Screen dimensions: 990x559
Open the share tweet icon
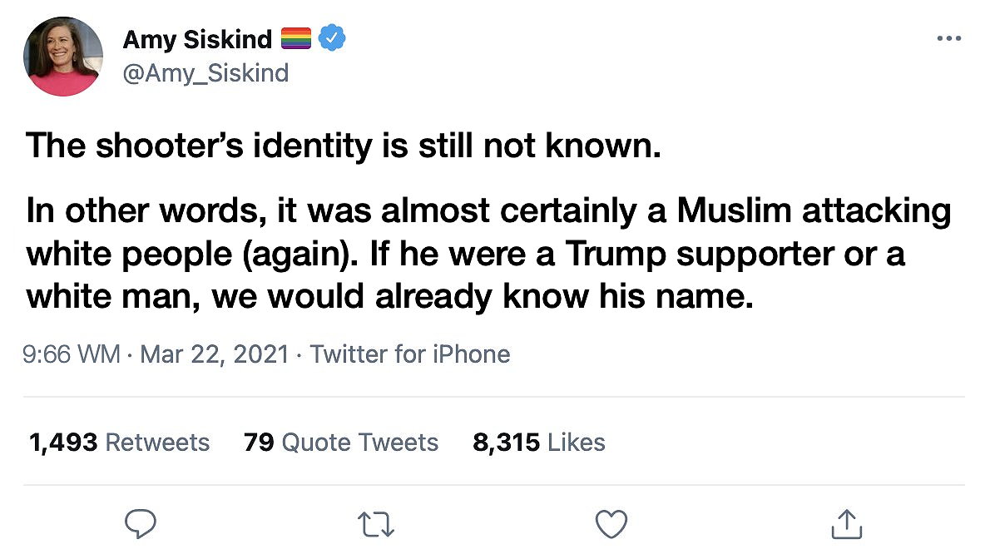point(847,523)
